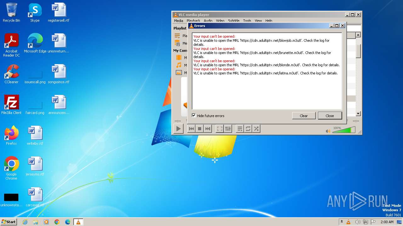403x226 pixels.
Task: Launch FileZilla Client
Action: coord(11,105)
